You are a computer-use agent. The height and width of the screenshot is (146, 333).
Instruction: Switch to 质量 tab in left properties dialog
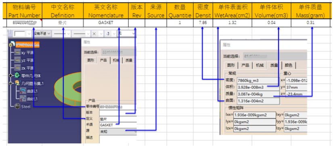click(129, 60)
